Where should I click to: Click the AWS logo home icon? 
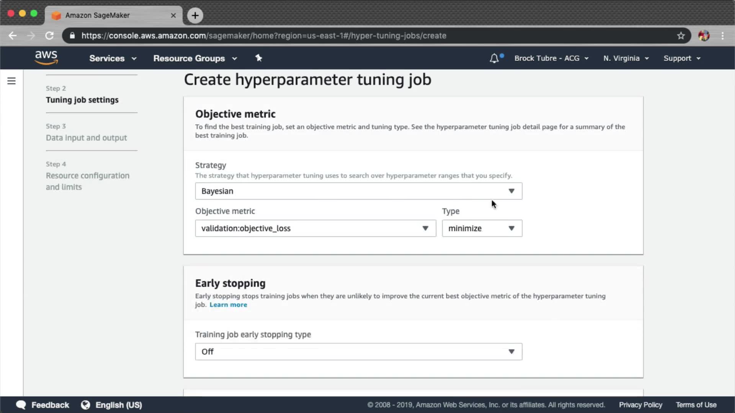(46, 58)
